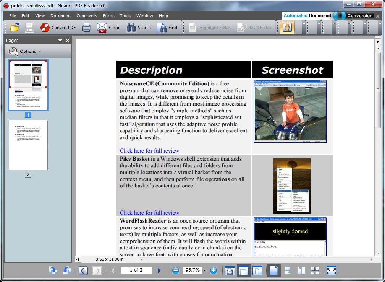The width and height of the screenshot is (385, 282).
Task: Open the Pages panel menu arrow
Action: point(60,40)
